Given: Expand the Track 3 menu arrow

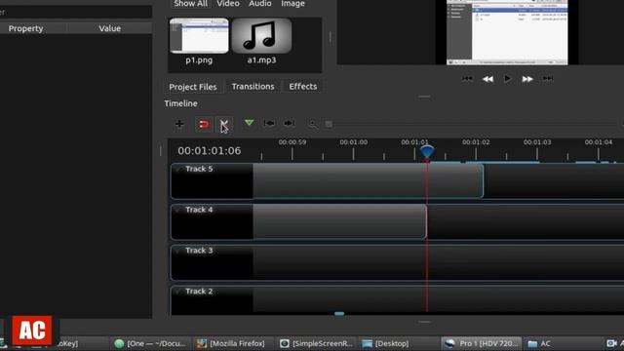Looking at the screenshot, I should [177, 251].
